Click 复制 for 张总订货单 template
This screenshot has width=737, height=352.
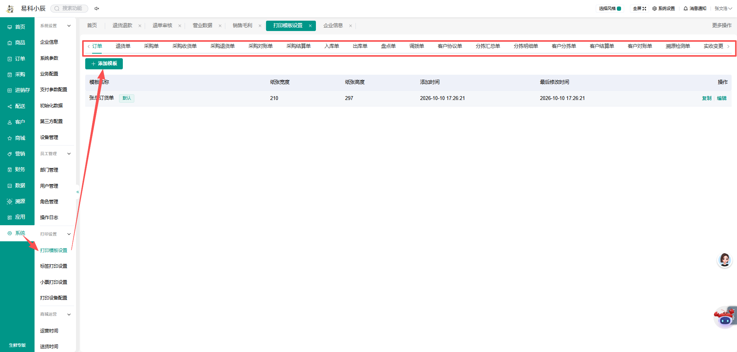tap(707, 98)
